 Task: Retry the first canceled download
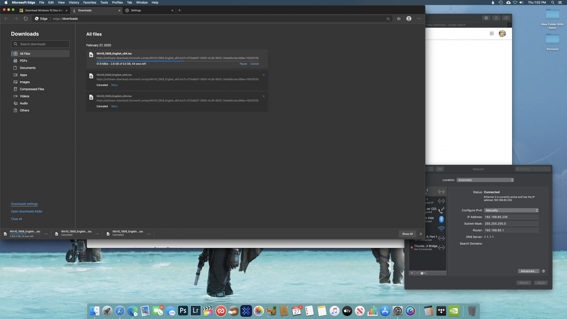pos(114,85)
